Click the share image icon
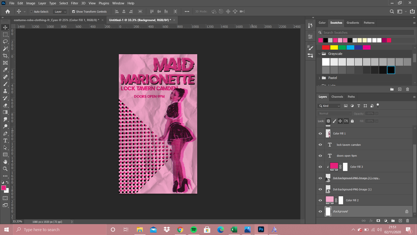This screenshot has height=235, width=417. point(412,11)
